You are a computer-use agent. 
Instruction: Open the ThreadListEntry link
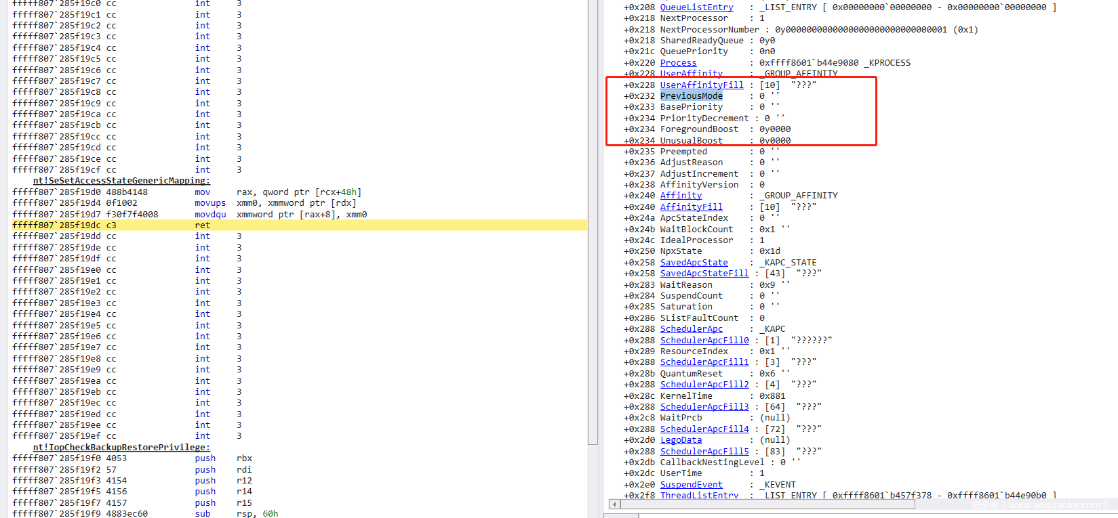[x=699, y=496]
